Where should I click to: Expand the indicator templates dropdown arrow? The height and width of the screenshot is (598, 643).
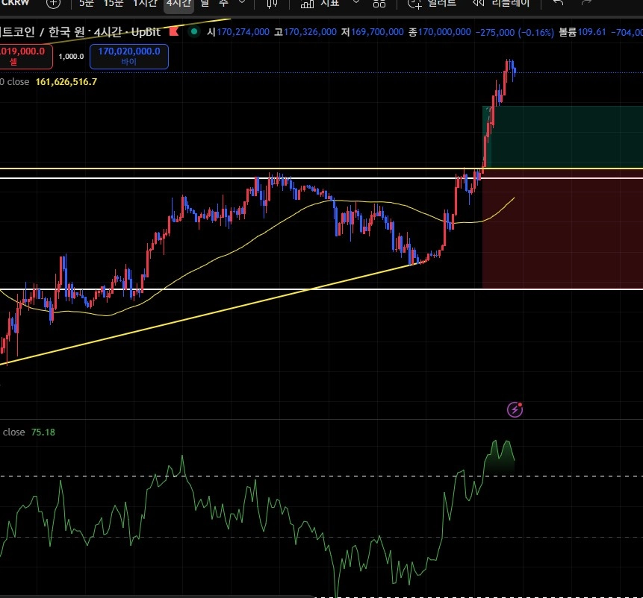click(356, 2)
